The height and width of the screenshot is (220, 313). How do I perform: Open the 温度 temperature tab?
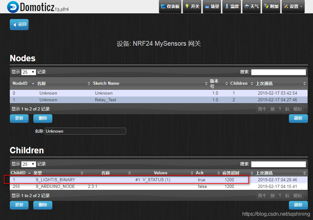(231, 6)
